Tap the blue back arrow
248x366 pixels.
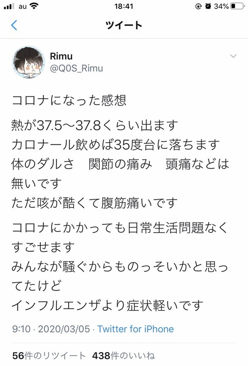click(14, 25)
